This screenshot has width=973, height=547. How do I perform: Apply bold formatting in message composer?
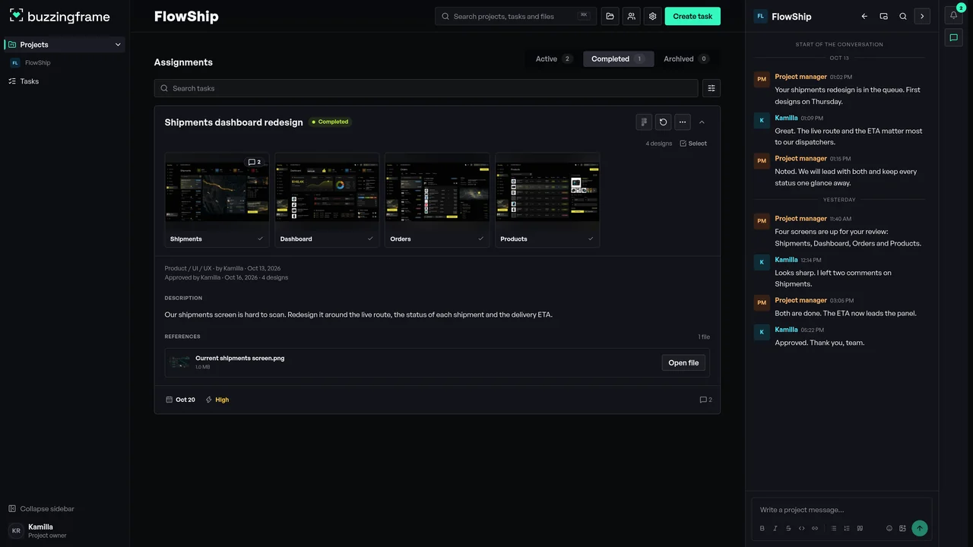(762, 528)
